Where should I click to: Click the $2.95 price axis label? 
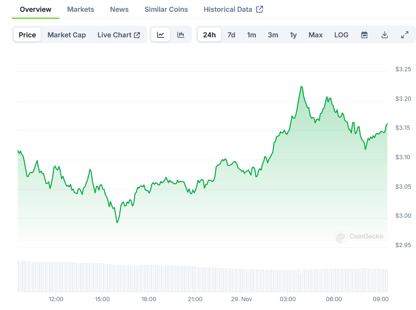tap(403, 245)
